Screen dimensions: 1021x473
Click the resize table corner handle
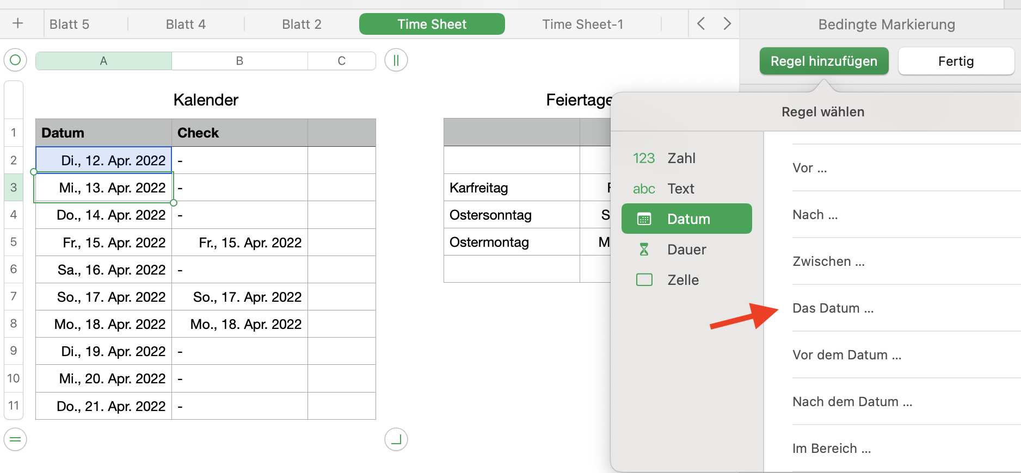click(396, 439)
